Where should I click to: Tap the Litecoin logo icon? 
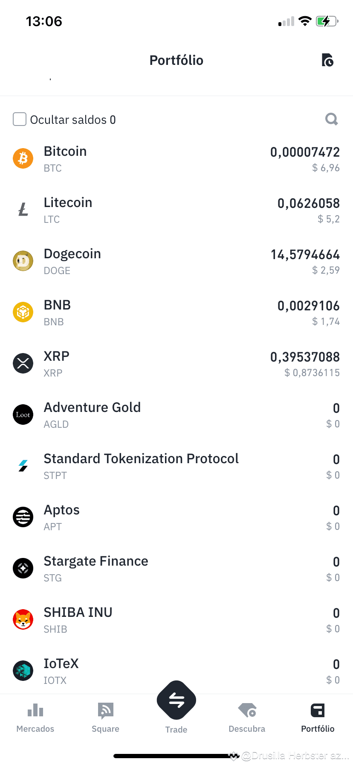(23, 210)
